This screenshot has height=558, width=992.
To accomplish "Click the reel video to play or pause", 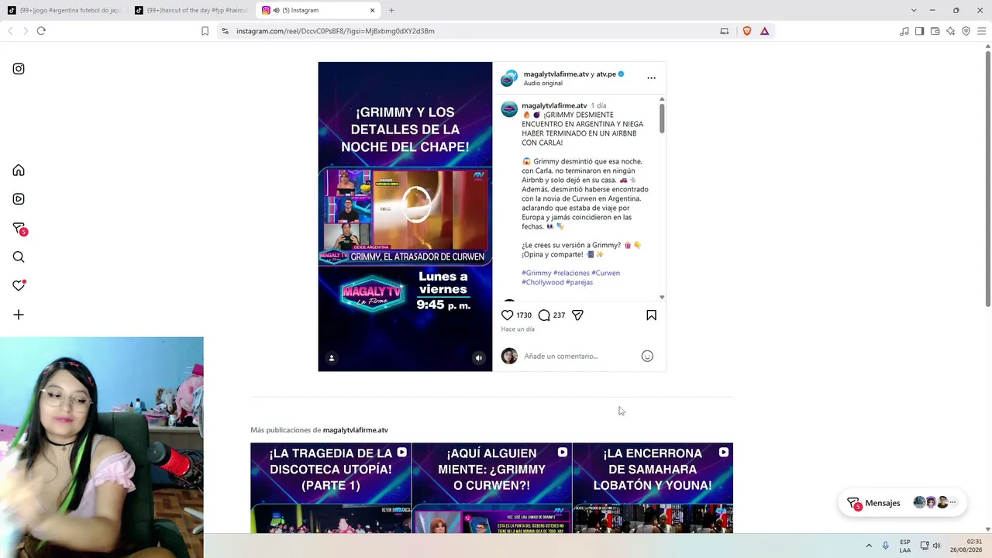I will pyautogui.click(x=405, y=217).
